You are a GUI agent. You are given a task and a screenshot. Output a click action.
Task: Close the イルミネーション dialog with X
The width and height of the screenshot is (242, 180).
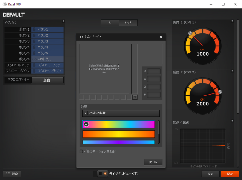(161, 37)
